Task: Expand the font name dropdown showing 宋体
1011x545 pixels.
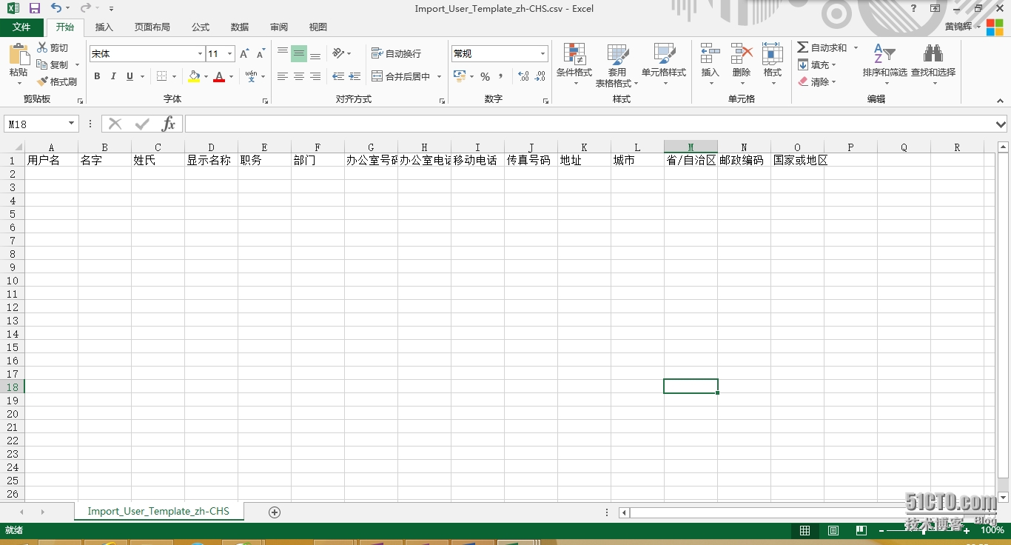Action: coord(200,54)
